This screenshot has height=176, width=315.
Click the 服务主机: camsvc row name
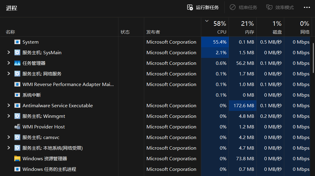(41, 138)
